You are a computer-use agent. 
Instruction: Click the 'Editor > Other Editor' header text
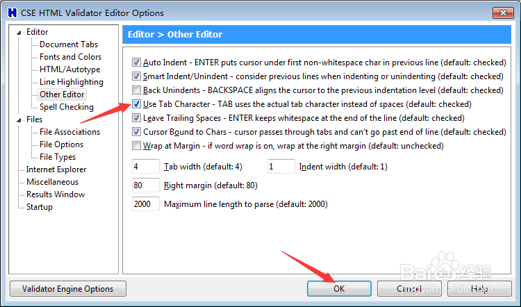(175, 35)
